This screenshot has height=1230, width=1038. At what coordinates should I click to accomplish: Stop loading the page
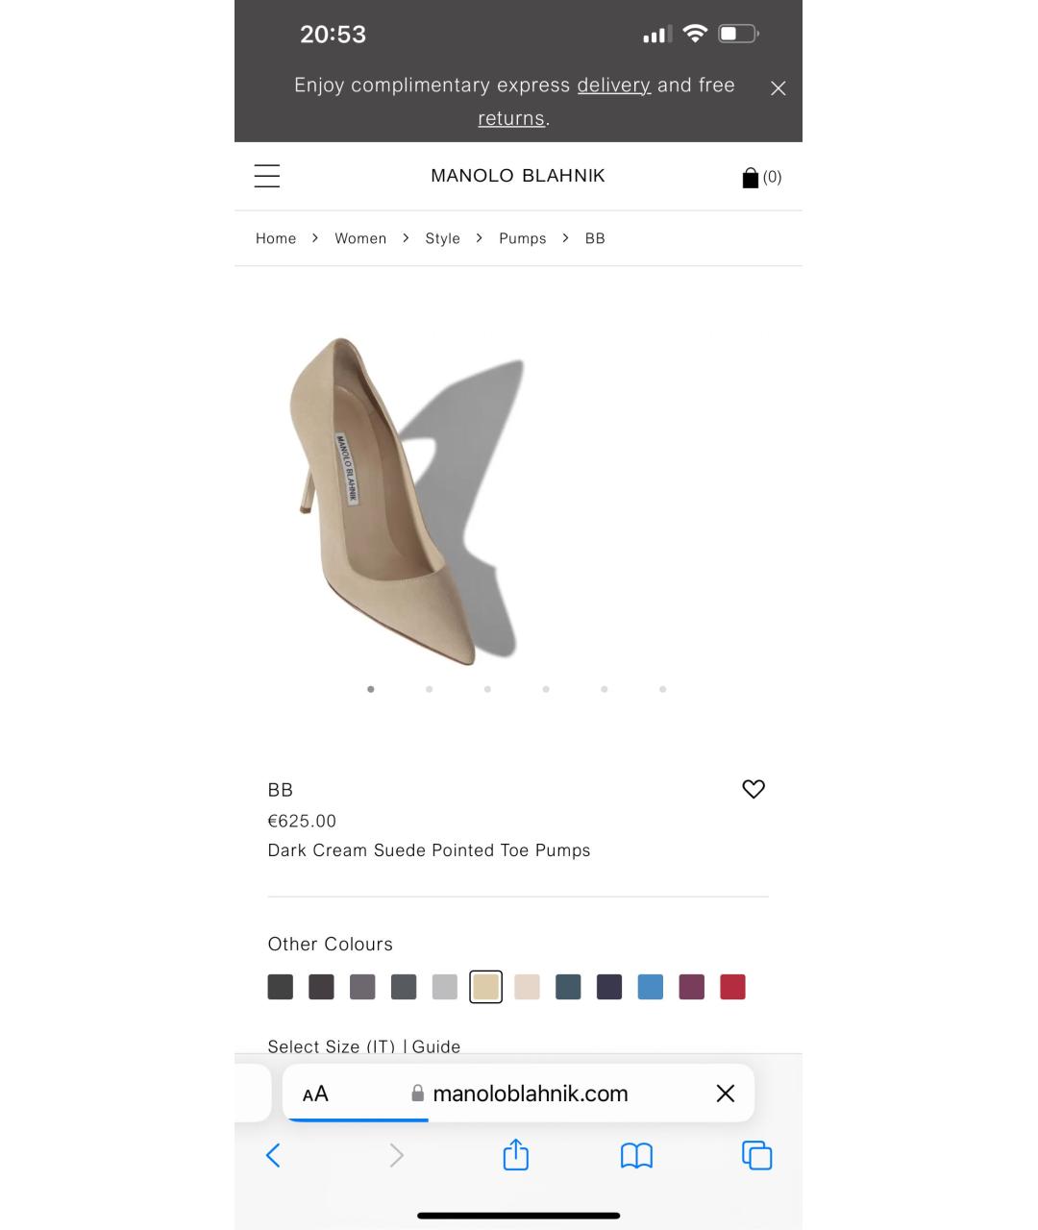point(726,1094)
